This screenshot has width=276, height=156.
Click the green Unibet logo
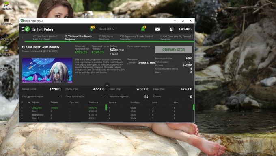[x=27, y=29]
